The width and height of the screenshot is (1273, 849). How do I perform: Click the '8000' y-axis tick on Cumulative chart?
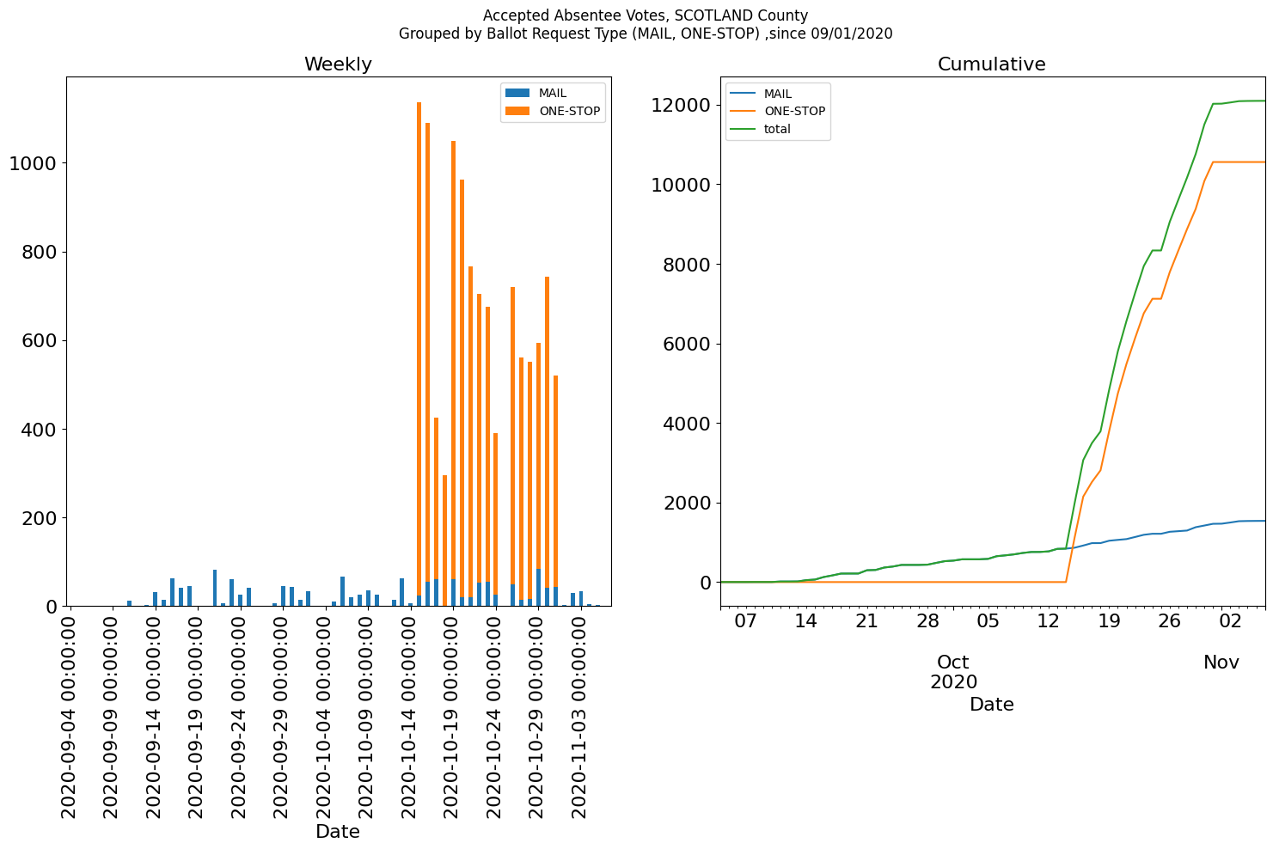pos(687,264)
